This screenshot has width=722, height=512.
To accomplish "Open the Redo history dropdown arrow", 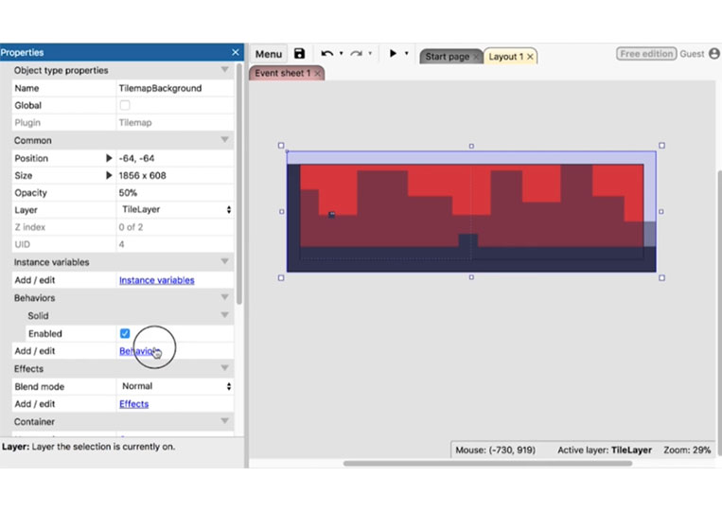I will coord(370,53).
